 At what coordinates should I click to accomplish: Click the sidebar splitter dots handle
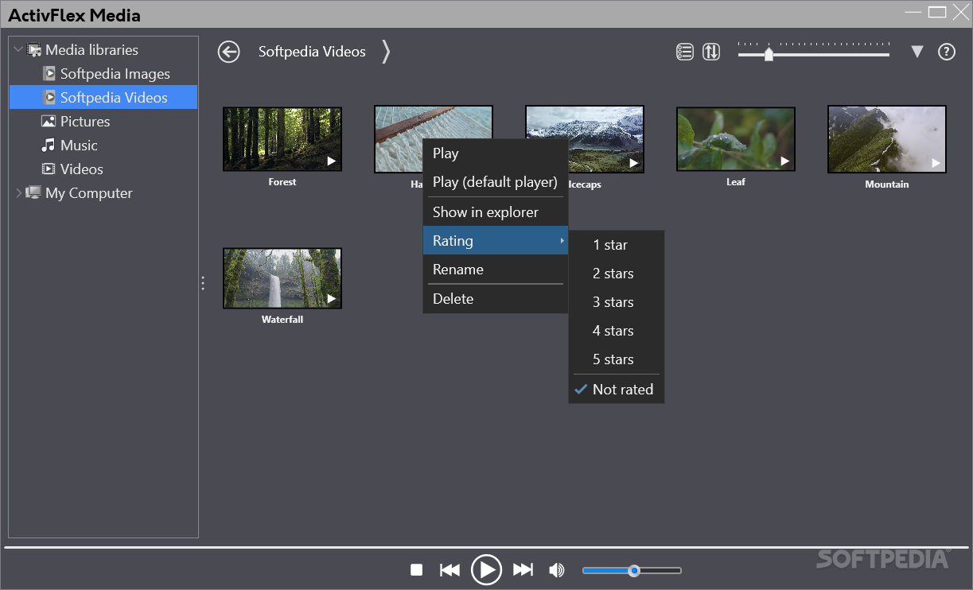pyautogui.click(x=203, y=283)
